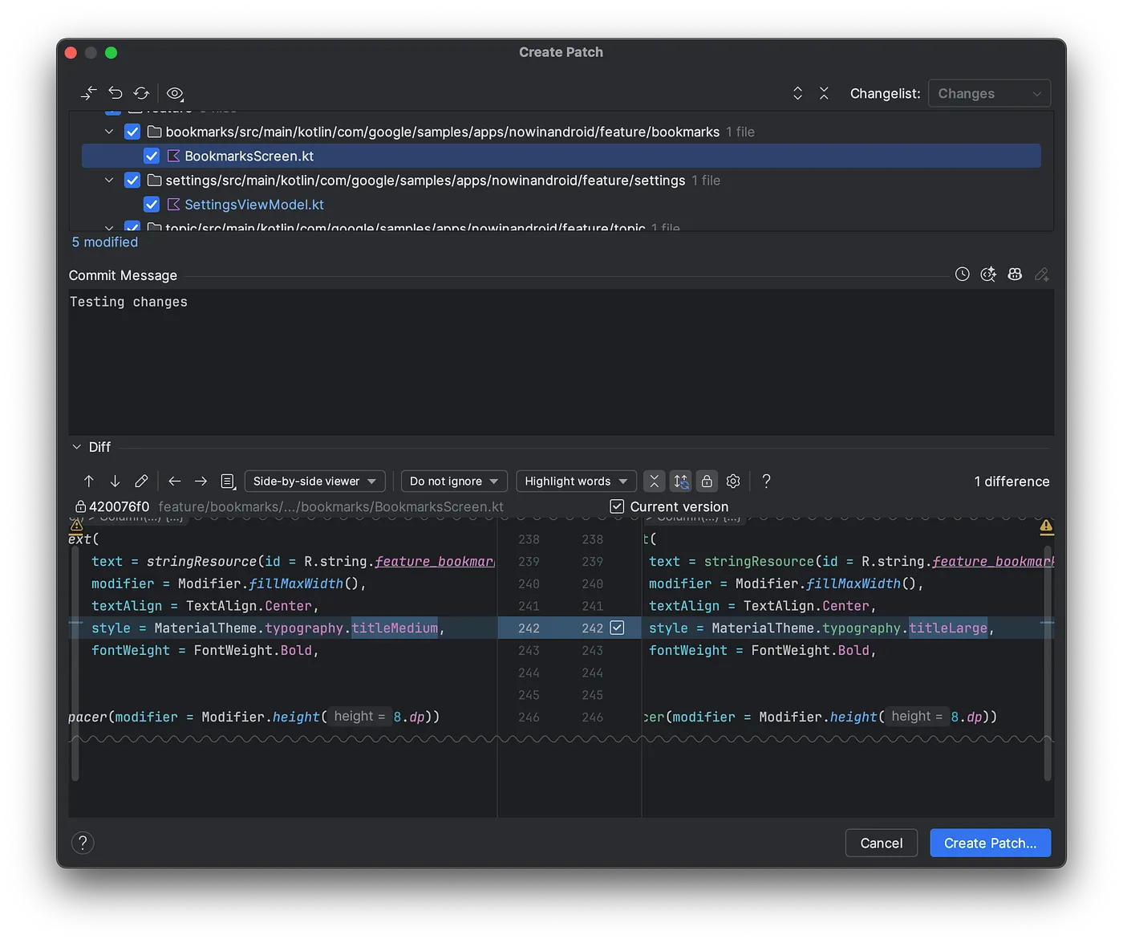This screenshot has width=1123, height=943.
Task: Click the eye view options icon
Action: click(x=175, y=93)
